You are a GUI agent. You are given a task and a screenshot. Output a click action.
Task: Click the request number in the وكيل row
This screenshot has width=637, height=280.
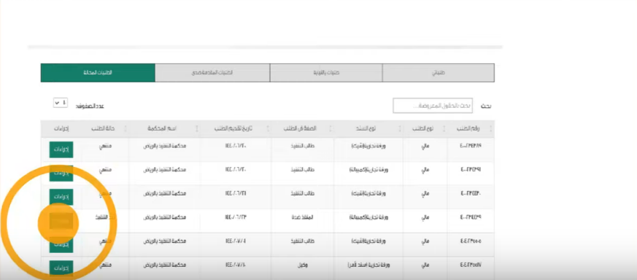(x=471, y=265)
